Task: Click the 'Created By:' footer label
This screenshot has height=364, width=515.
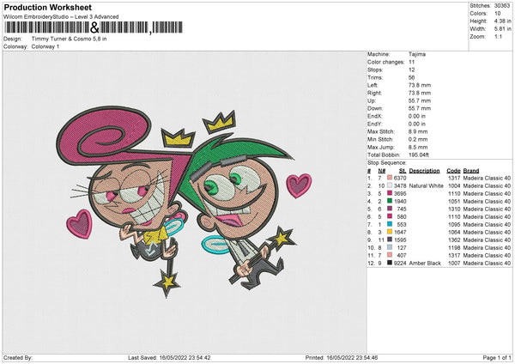Action: coord(18,357)
